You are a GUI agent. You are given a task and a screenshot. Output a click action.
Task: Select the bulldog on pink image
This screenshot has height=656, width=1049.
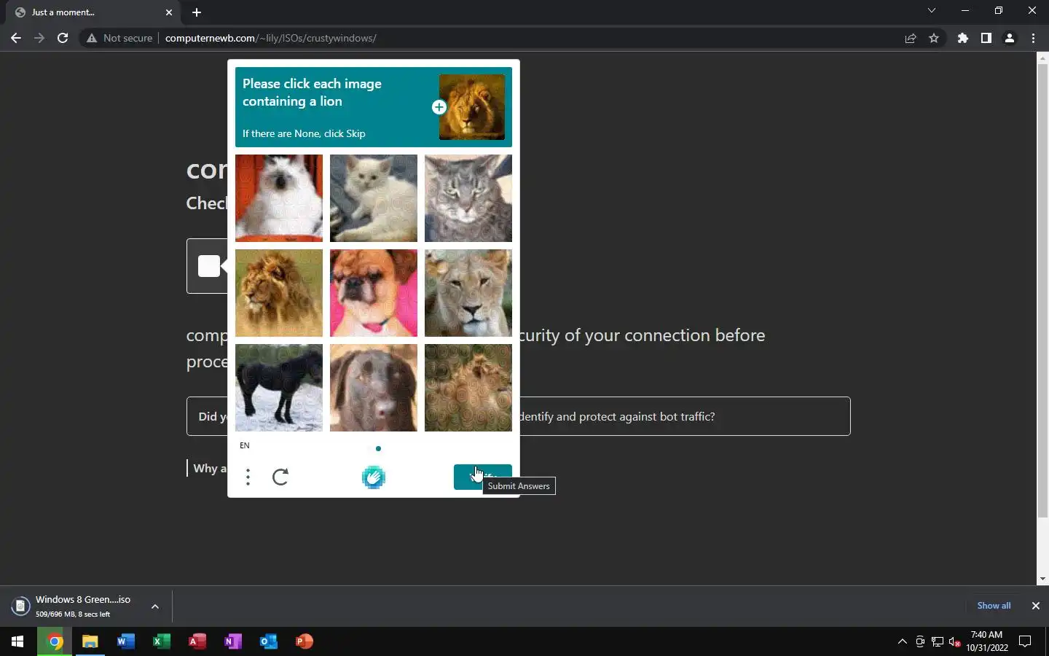(x=374, y=293)
